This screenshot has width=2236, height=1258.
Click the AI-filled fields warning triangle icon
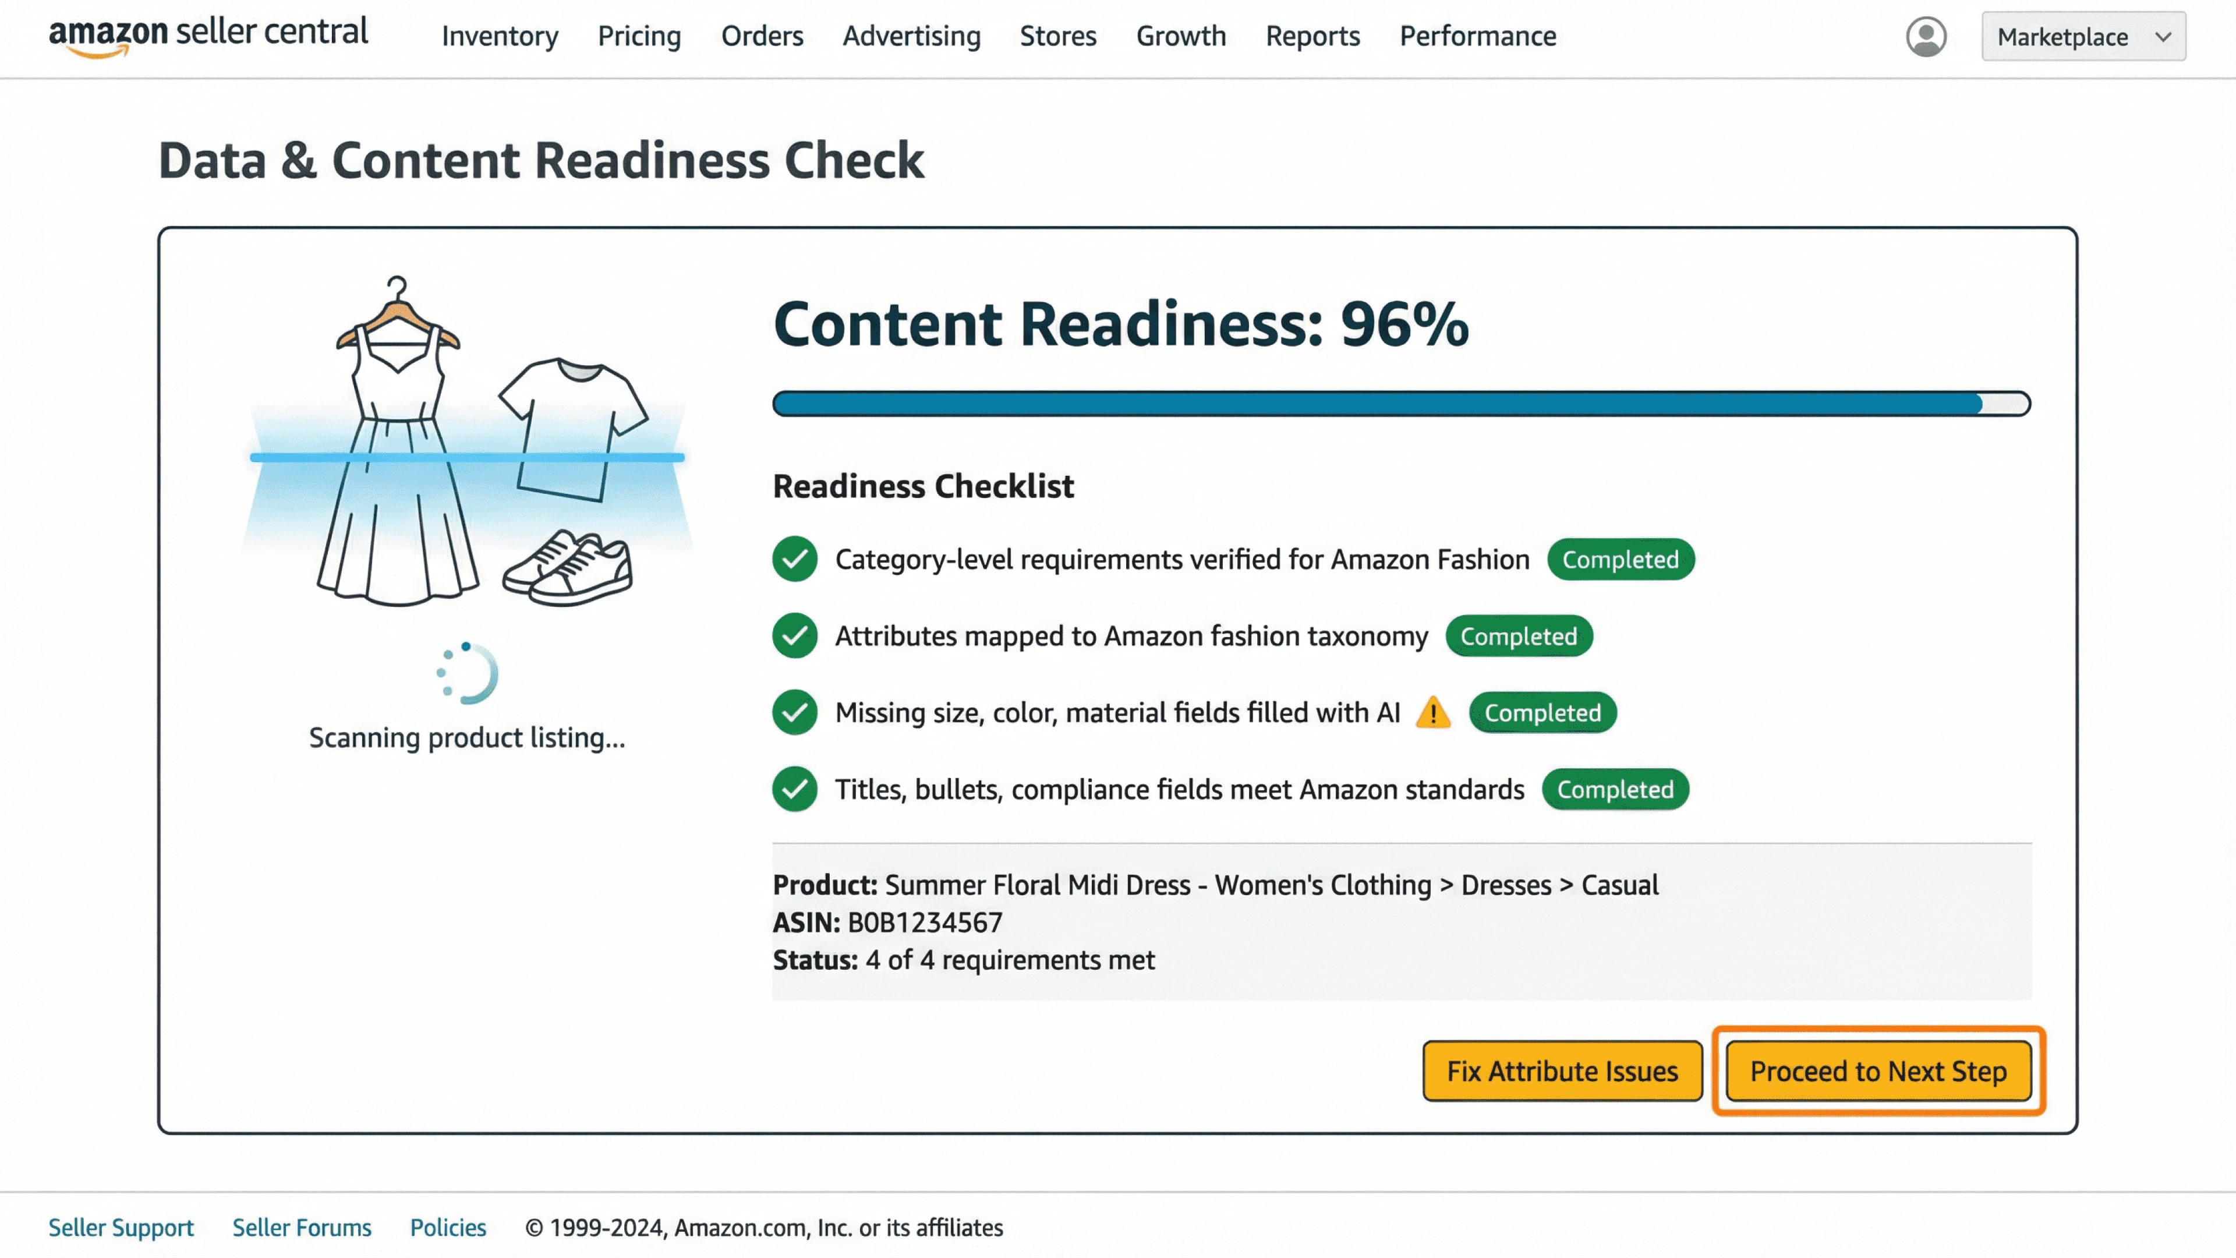[x=1432, y=713]
